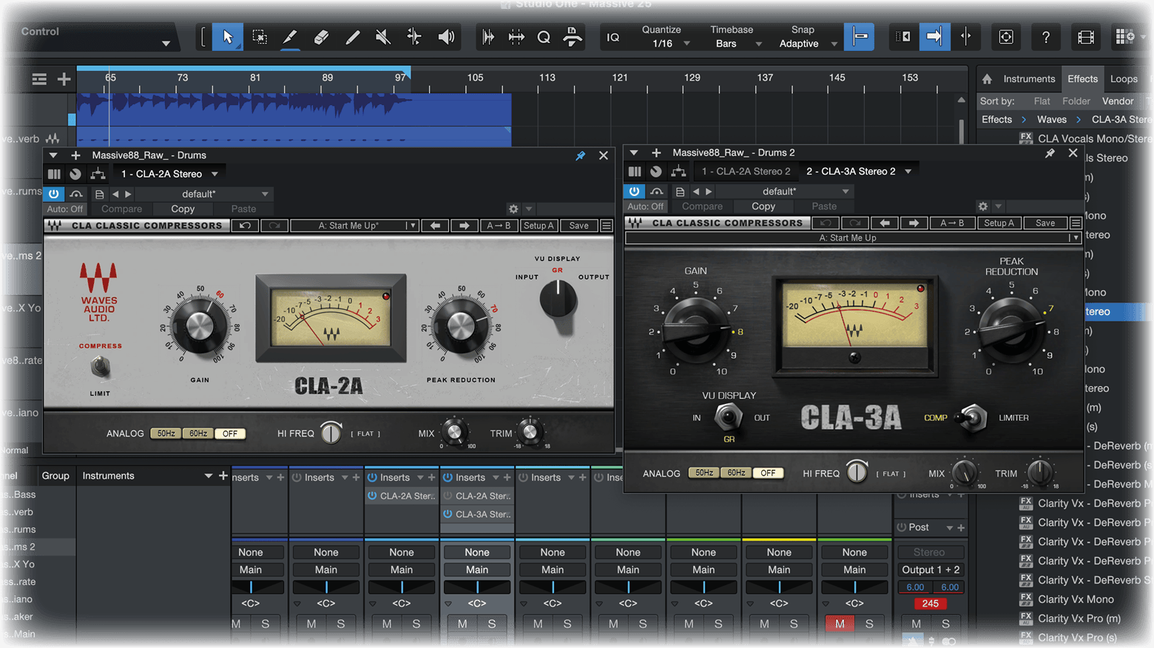The height and width of the screenshot is (648, 1154).
Task: Sort the browser by Vendor
Action: tap(1117, 101)
